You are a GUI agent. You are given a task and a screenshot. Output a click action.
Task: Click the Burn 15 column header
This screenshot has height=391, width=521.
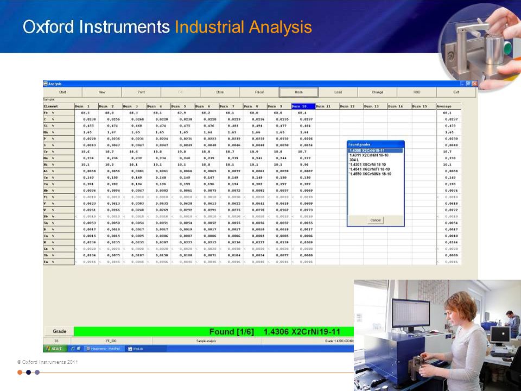424,106
